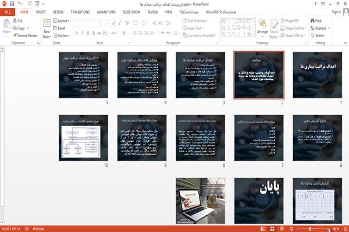Start Slide Show from status bar
This screenshot has height=232, width=349.
(x=291, y=229)
